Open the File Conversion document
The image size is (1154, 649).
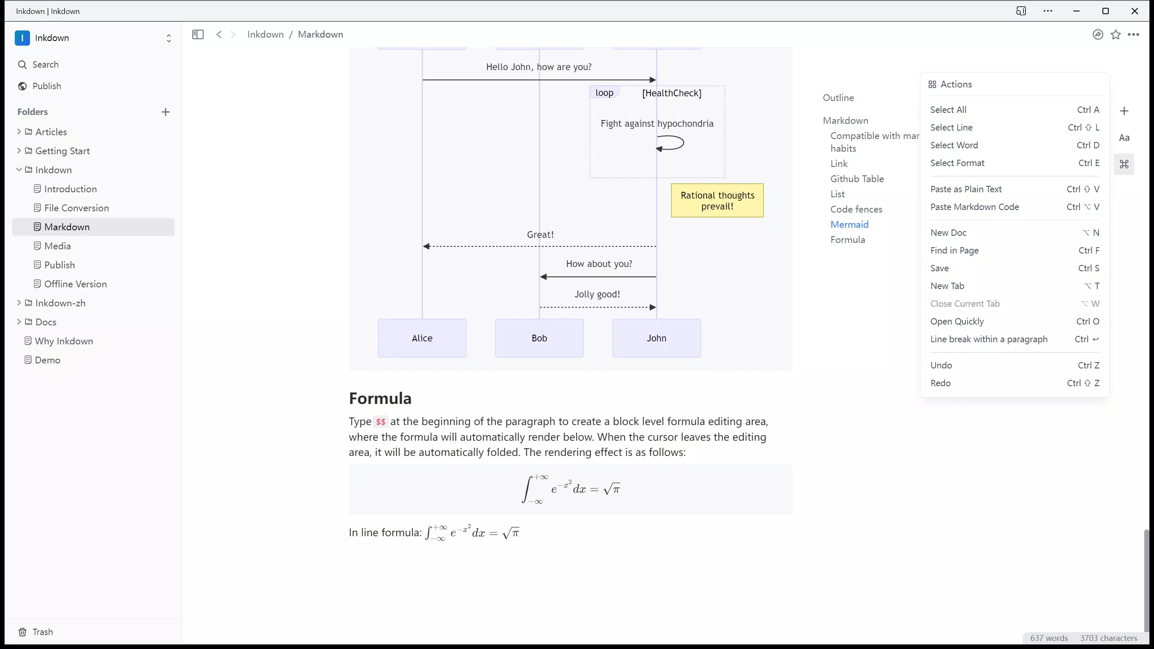coord(76,208)
